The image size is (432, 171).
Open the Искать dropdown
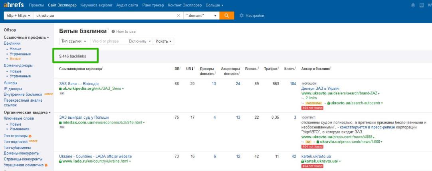tap(163, 41)
